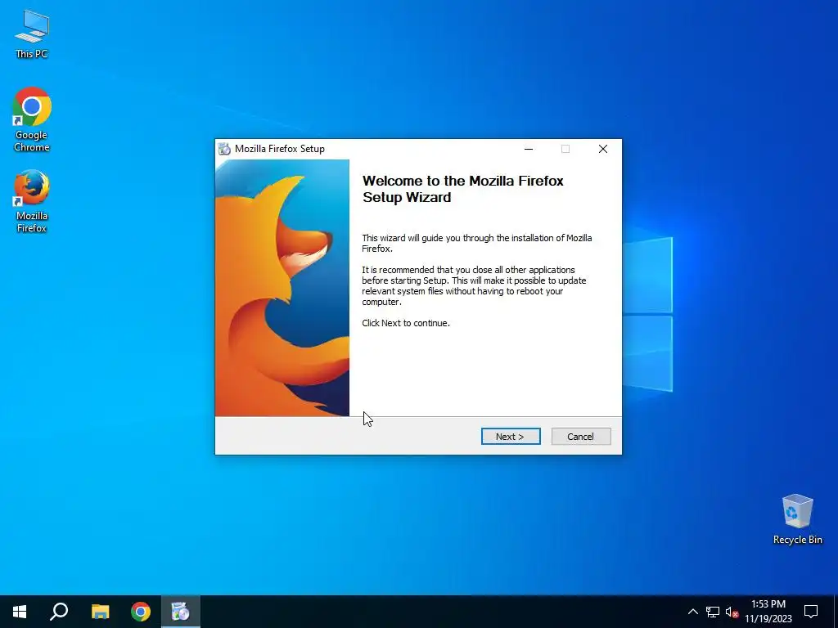Viewport: 838px width, 628px height.
Task: Open taskbar search magnifier
Action: tap(59, 612)
